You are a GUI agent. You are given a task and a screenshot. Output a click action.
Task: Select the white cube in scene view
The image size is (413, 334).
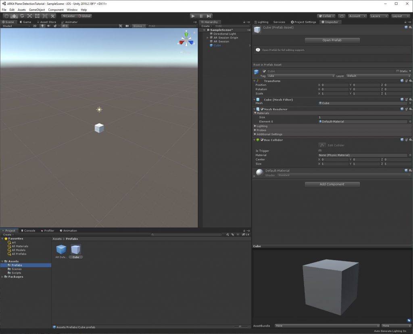tap(99, 128)
